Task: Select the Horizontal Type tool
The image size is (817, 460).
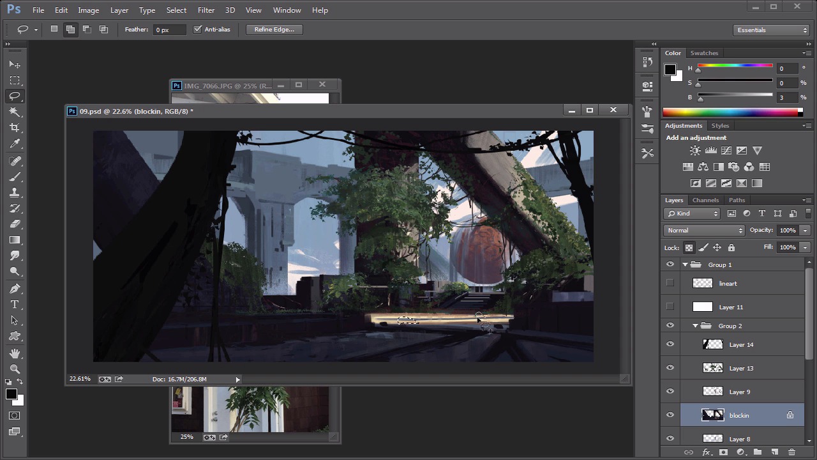Action: point(15,305)
